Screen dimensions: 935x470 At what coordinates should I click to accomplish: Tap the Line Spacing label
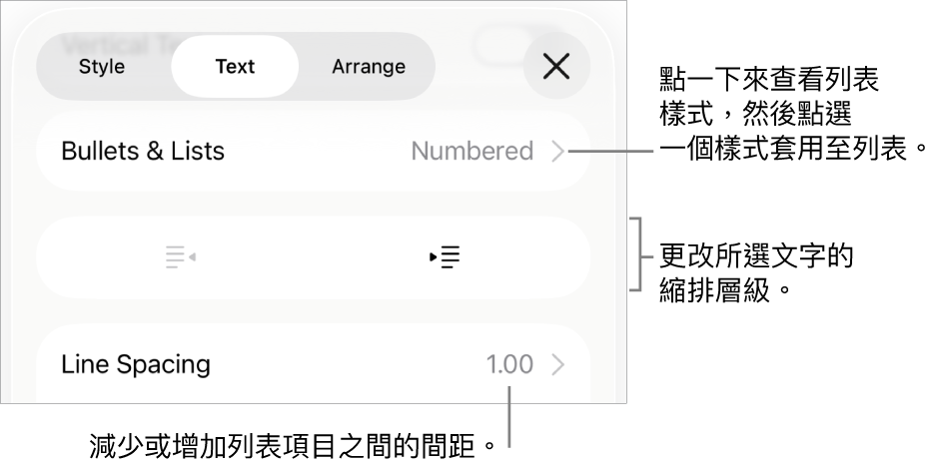[136, 365]
